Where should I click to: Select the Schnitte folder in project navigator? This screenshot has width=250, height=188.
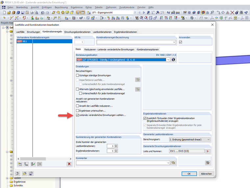point(18,185)
